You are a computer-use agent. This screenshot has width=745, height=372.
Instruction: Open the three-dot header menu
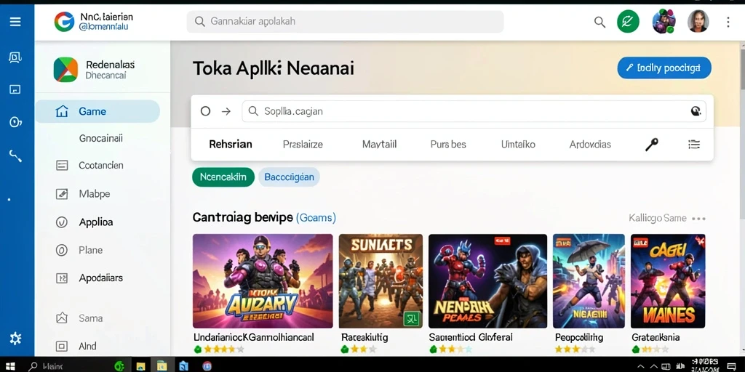(x=728, y=22)
